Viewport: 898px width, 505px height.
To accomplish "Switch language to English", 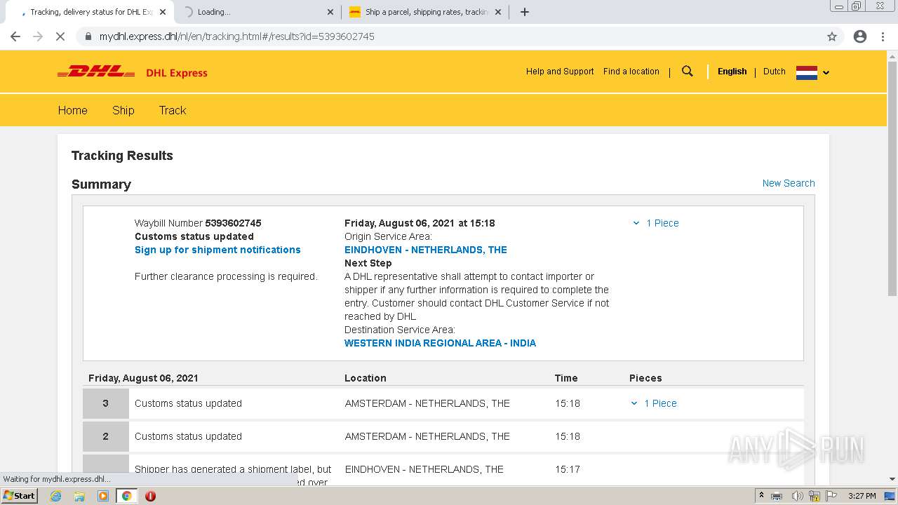I will point(732,72).
